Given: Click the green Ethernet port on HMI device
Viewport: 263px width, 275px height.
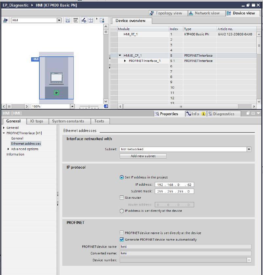Looking at the screenshot, I should pyautogui.click(x=56, y=93).
